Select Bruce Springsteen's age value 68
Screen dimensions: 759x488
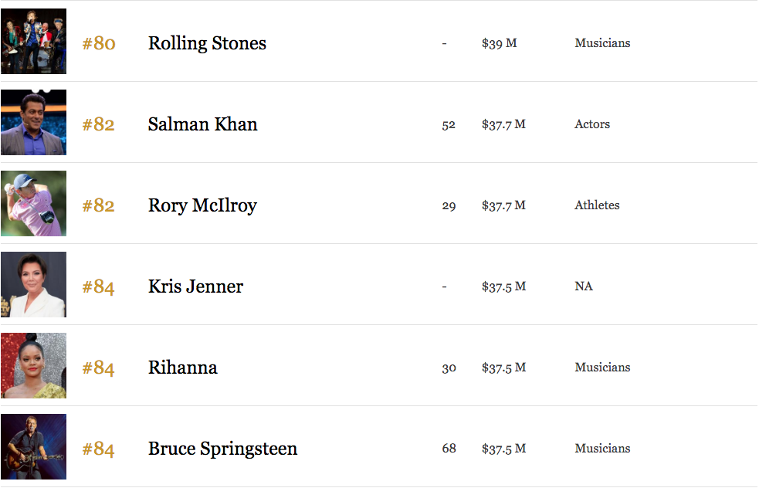(x=449, y=449)
